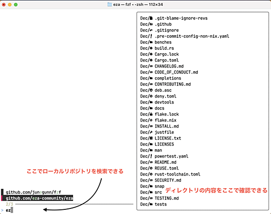Click the markdown icon next to README.md
Screen dimensions: 271x214
(151, 162)
